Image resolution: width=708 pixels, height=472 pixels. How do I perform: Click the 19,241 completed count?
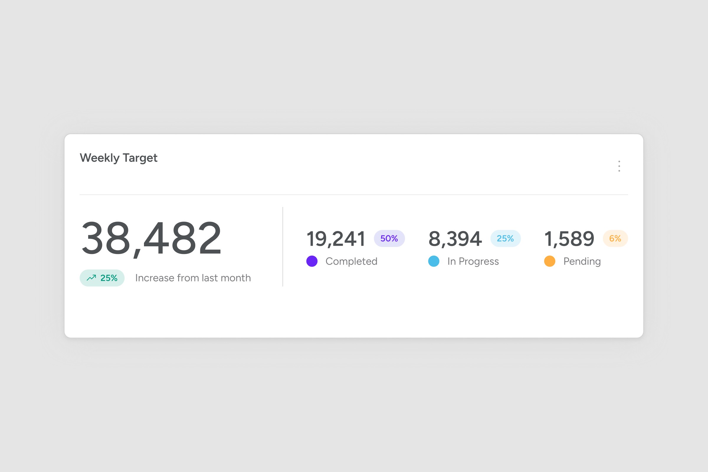point(336,239)
